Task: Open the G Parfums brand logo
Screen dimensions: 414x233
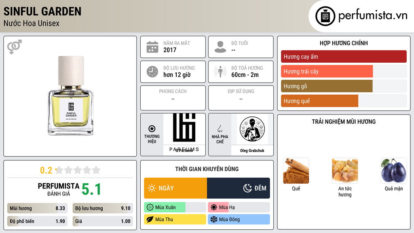Action: pos(184,129)
